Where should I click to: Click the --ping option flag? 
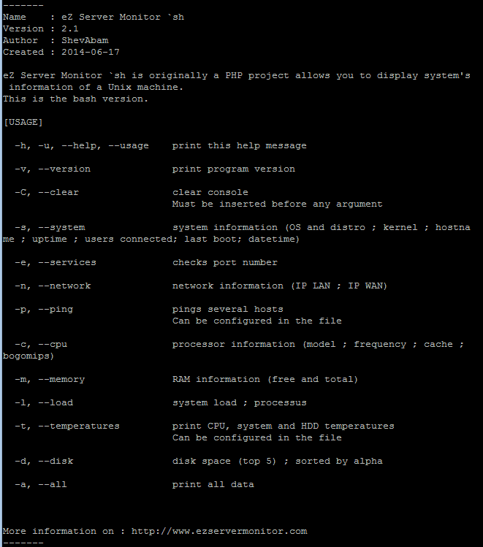[x=56, y=310]
